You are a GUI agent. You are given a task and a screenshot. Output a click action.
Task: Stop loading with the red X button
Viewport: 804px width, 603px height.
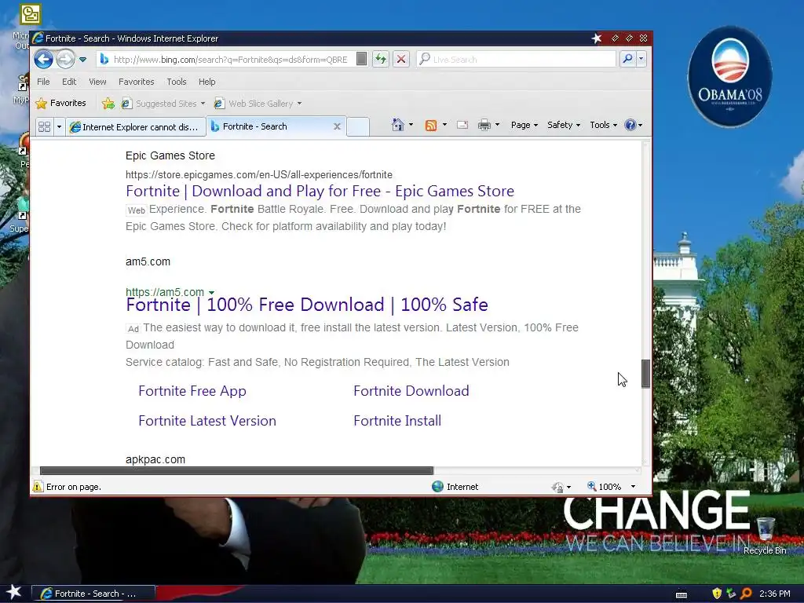(x=401, y=59)
